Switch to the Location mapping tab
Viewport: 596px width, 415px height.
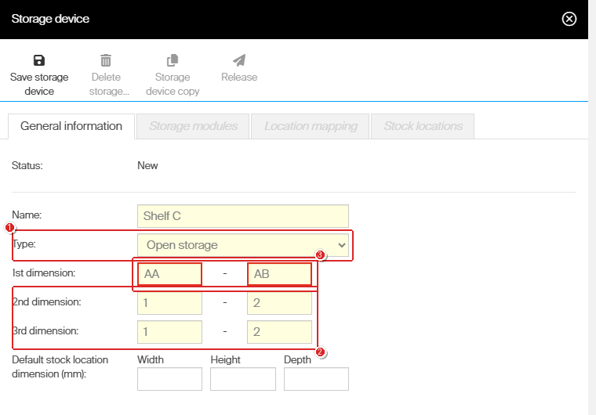point(311,126)
